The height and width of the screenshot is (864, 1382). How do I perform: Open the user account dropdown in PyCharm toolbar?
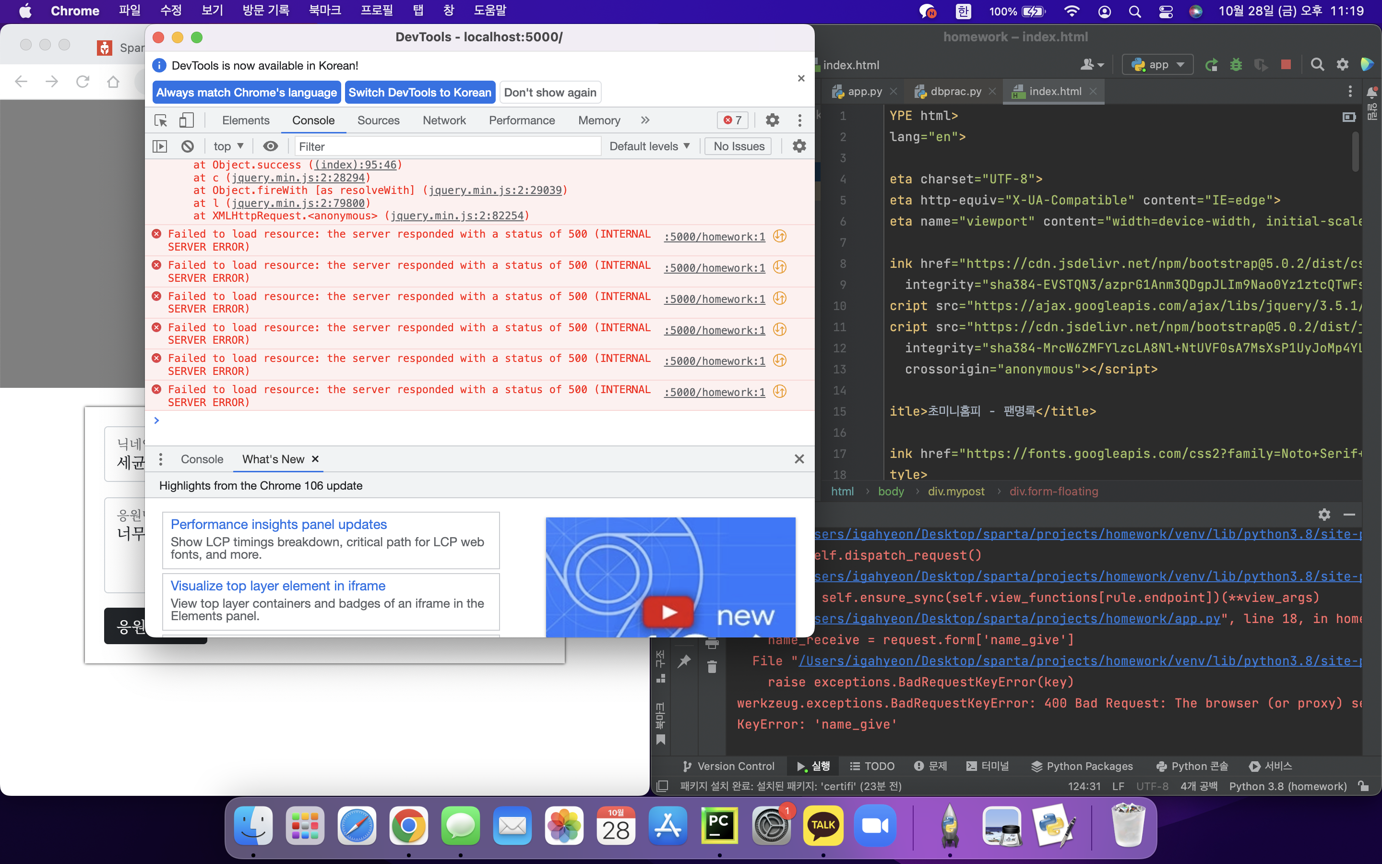pyautogui.click(x=1092, y=65)
